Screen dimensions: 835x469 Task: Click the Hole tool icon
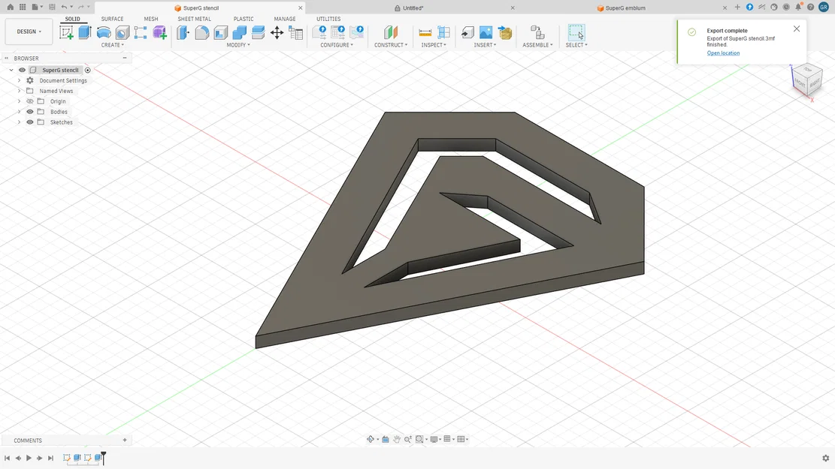point(123,32)
